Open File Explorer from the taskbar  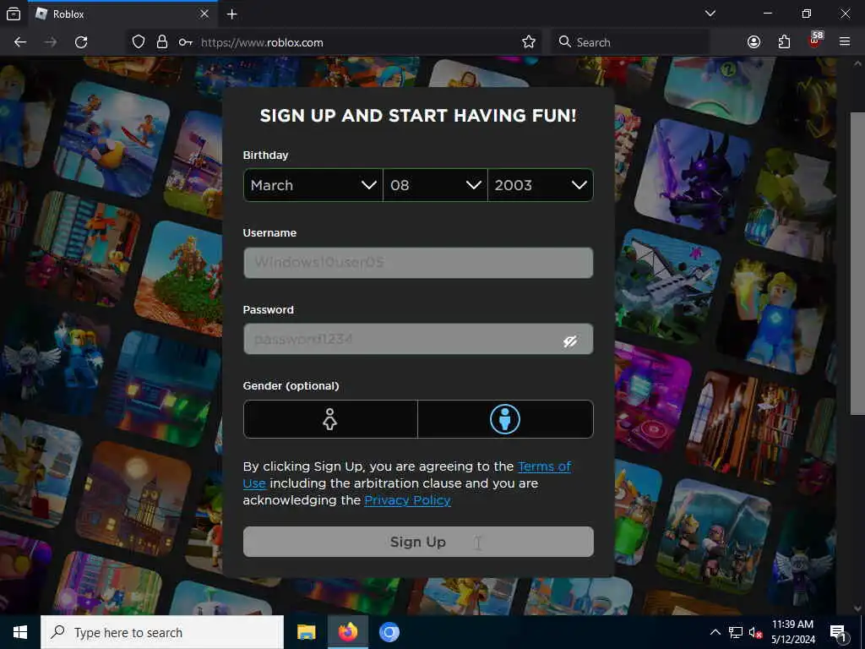click(x=306, y=632)
